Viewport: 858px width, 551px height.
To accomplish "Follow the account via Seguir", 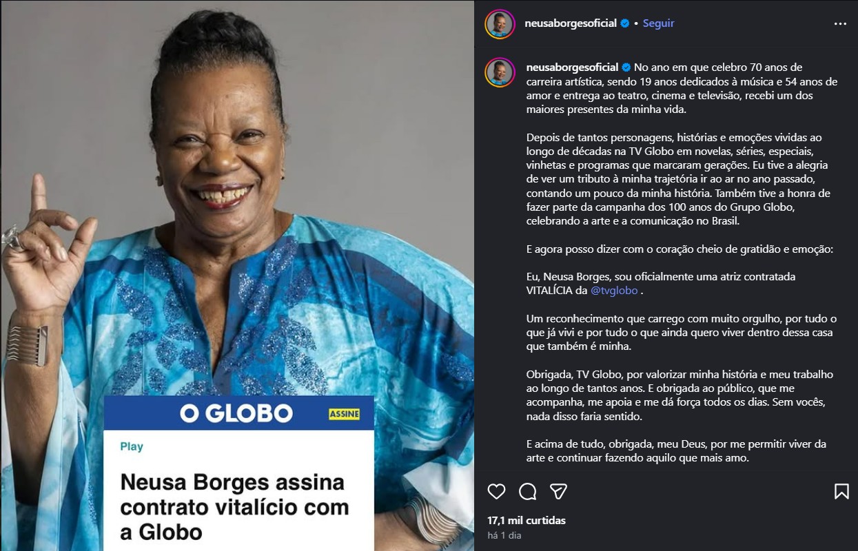I will click(658, 23).
